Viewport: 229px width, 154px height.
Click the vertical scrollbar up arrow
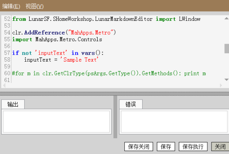tap(226, 18)
